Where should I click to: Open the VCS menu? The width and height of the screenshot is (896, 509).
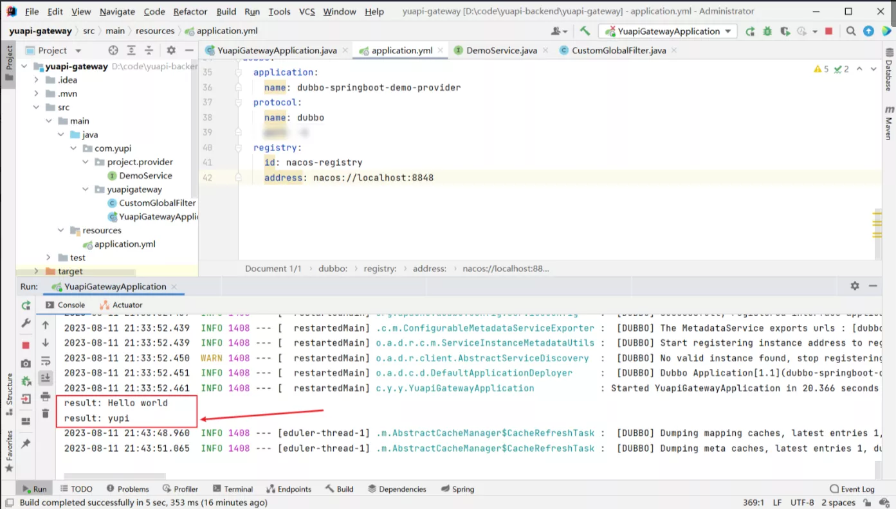coord(307,12)
